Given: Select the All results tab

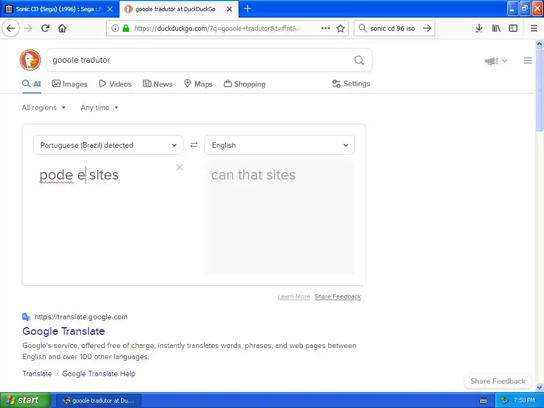Looking at the screenshot, I should (31, 84).
